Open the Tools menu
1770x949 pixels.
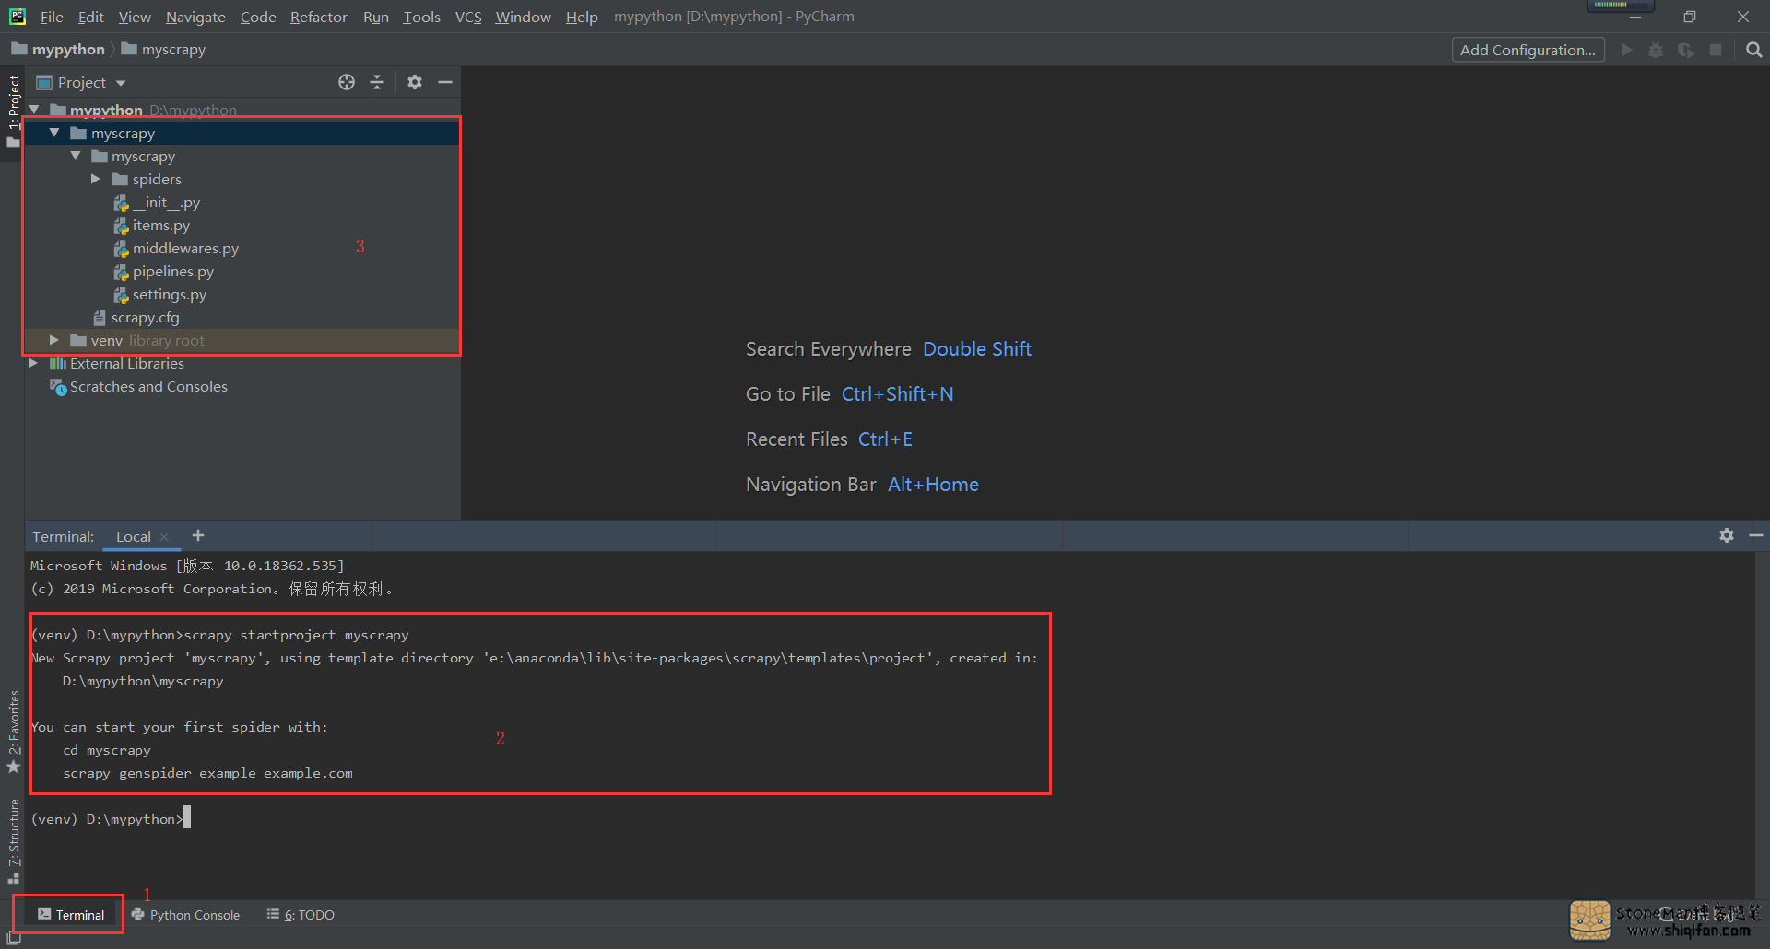421,17
